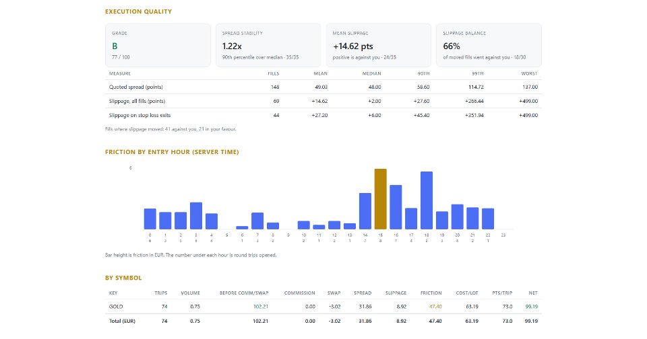
Task: Click the green 99.19 net in GOLD row
Action: point(532,307)
